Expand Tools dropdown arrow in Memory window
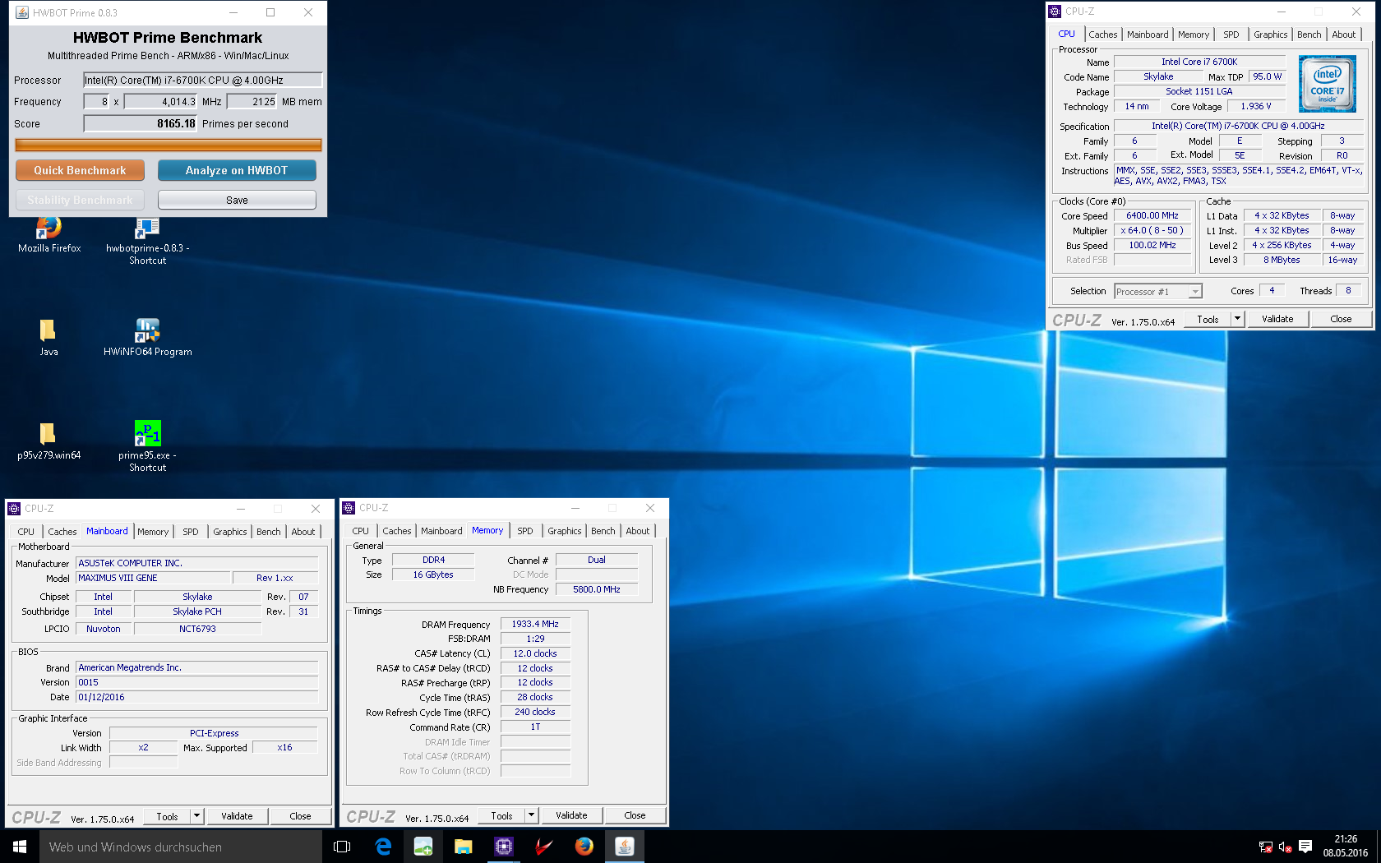 point(531,815)
